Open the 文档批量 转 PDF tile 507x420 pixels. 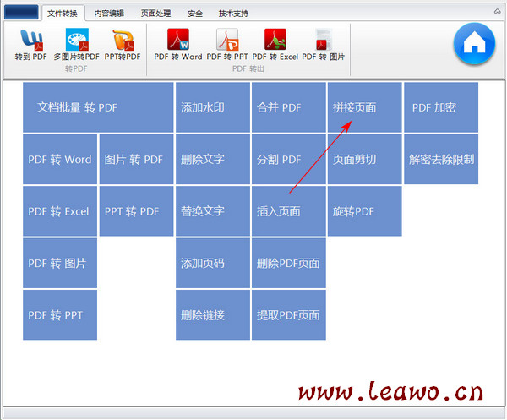coord(98,107)
